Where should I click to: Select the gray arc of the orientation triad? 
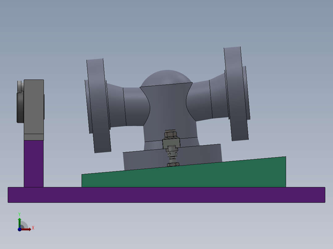[x=25, y=224]
